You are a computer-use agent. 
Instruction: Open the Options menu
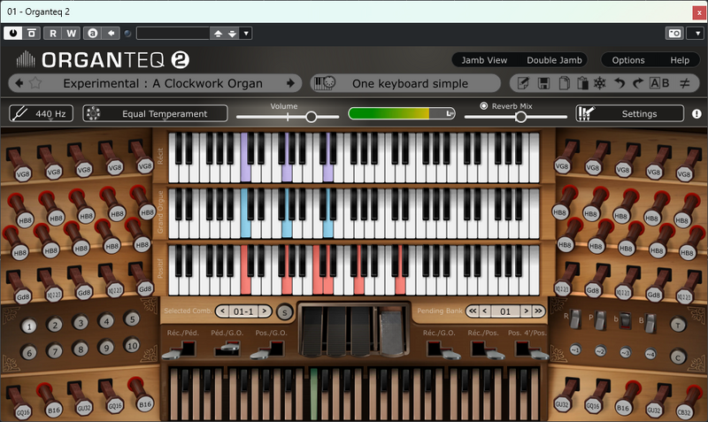628,60
